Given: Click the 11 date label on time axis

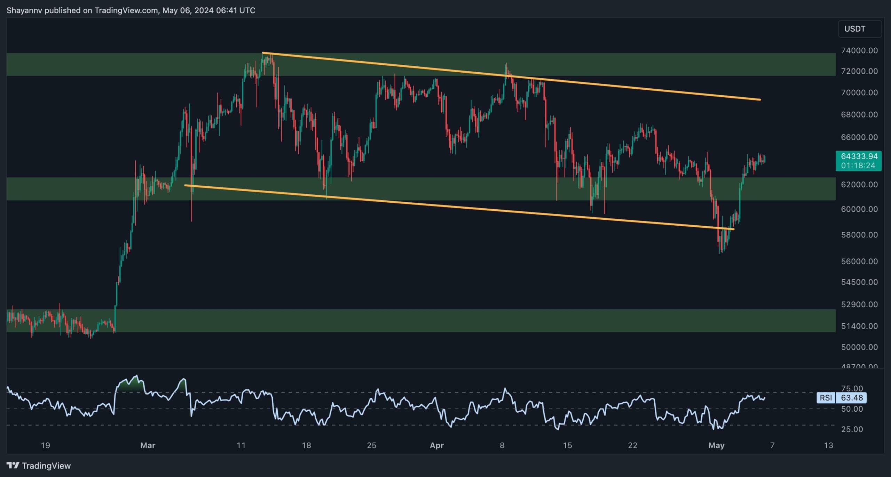Looking at the screenshot, I should 241,445.
